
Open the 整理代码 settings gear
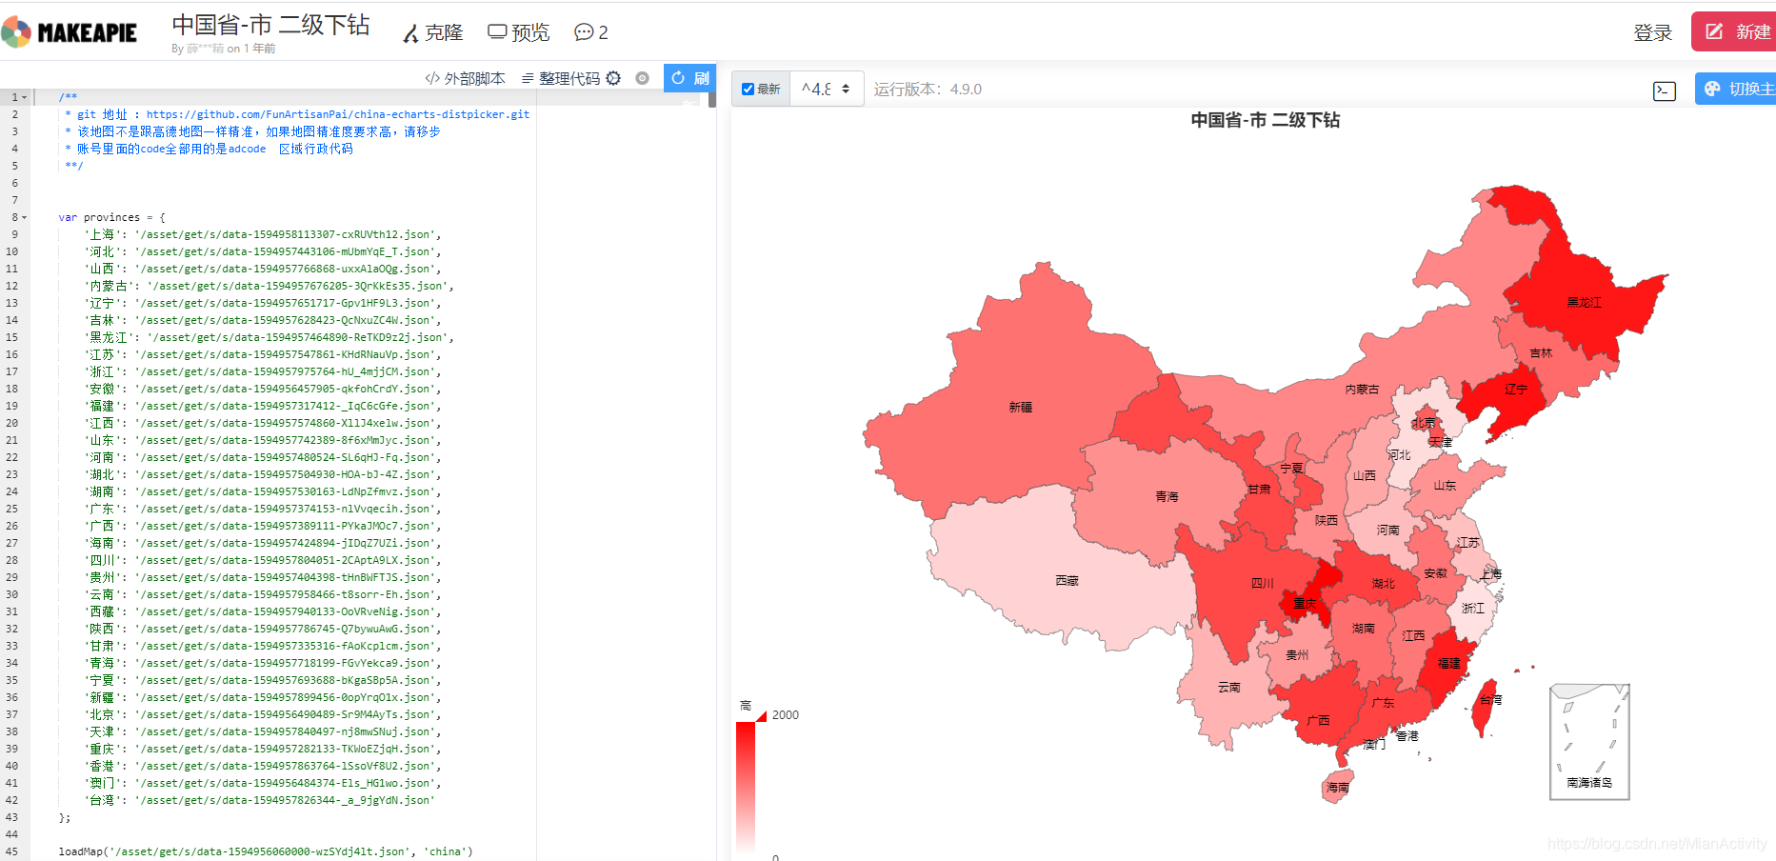tap(614, 78)
